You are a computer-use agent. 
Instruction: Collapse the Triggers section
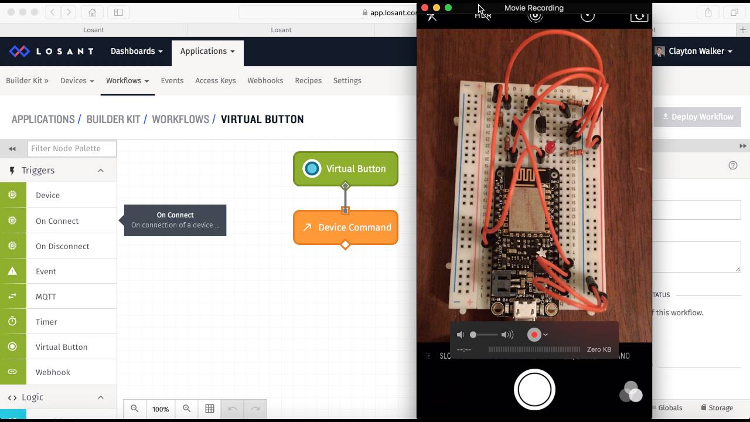click(101, 170)
